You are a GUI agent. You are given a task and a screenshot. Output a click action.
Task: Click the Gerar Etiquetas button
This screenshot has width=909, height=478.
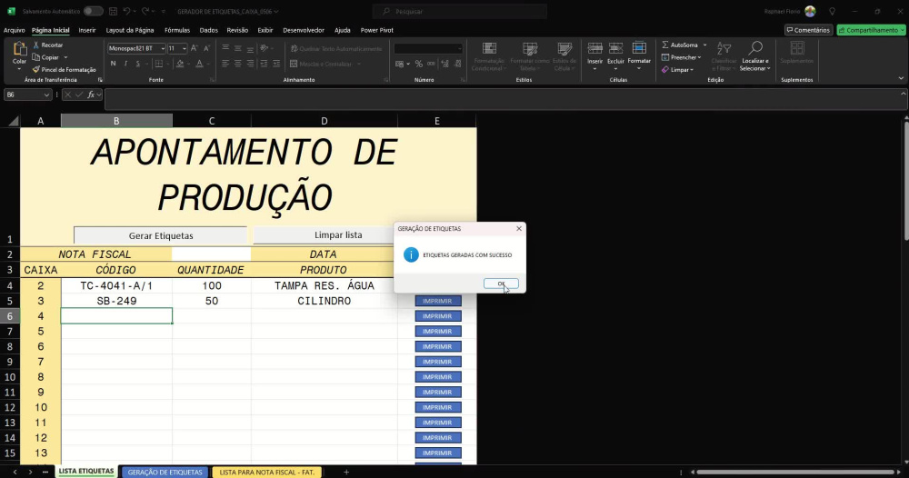click(161, 235)
